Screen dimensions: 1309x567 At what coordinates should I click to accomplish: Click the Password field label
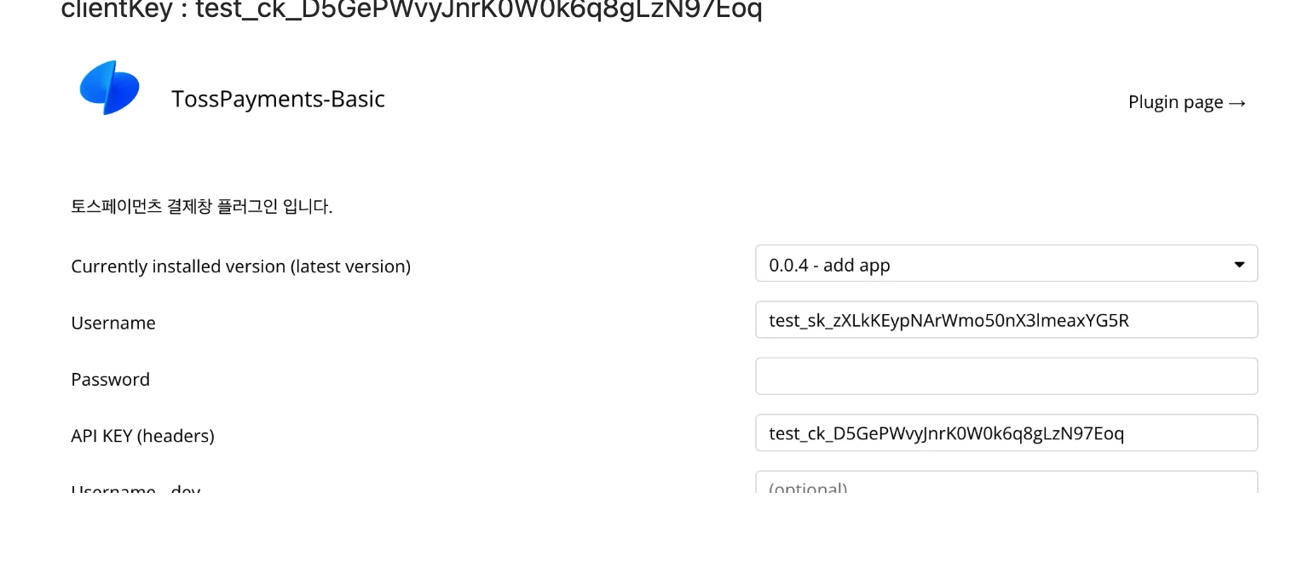[x=110, y=379]
